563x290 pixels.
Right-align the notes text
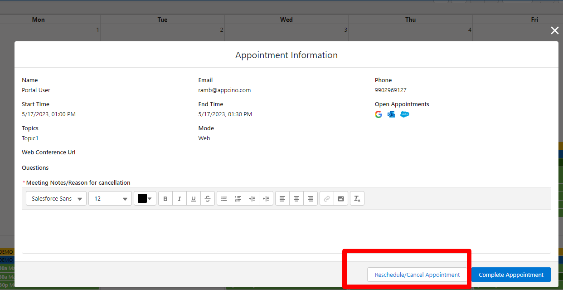[x=311, y=199]
